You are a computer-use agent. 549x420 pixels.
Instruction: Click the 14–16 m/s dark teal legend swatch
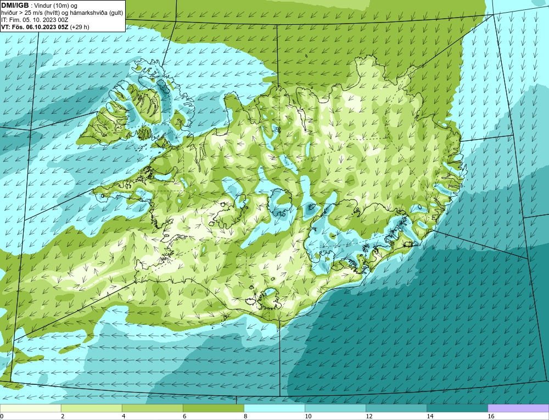[x=457, y=408]
